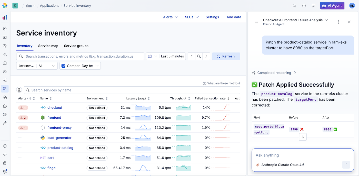Image resolution: width=359 pixels, height=176 pixels.
Task: Open the rkm deployment dropdown in the breadcrumb
Action: tap(31, 6)
